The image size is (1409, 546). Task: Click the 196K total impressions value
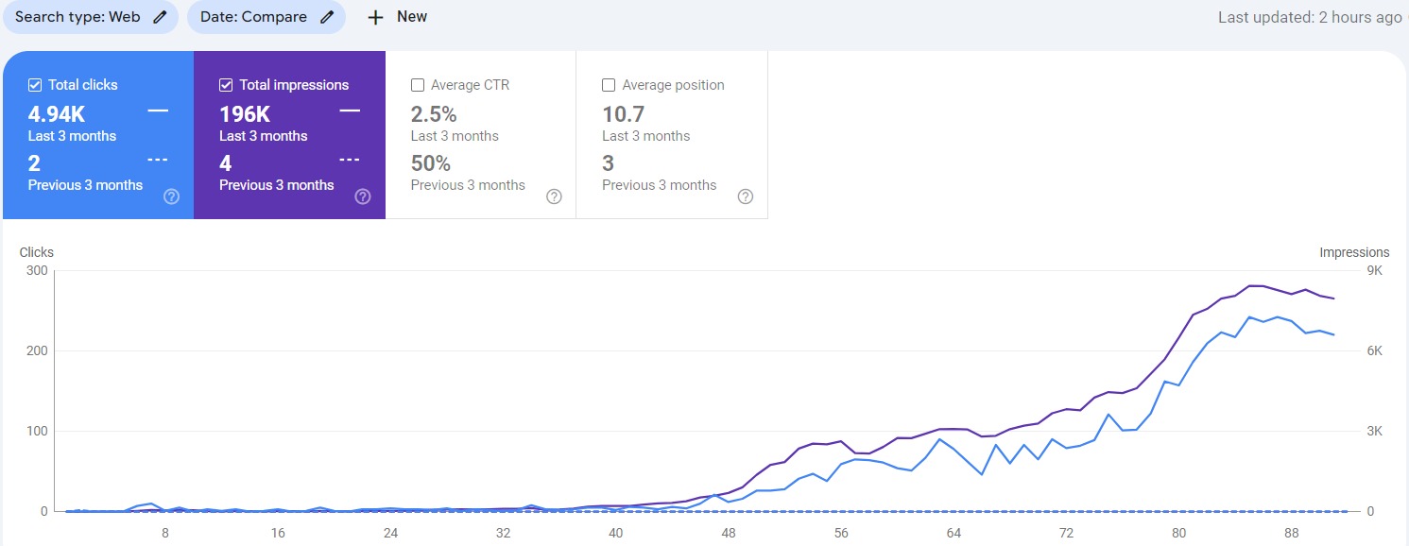click(245, 114)
